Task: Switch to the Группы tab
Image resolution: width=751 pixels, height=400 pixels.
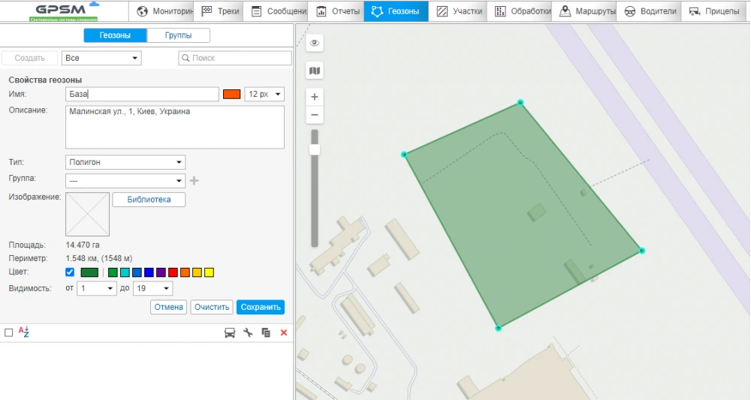Action: (x=178, y=35)
